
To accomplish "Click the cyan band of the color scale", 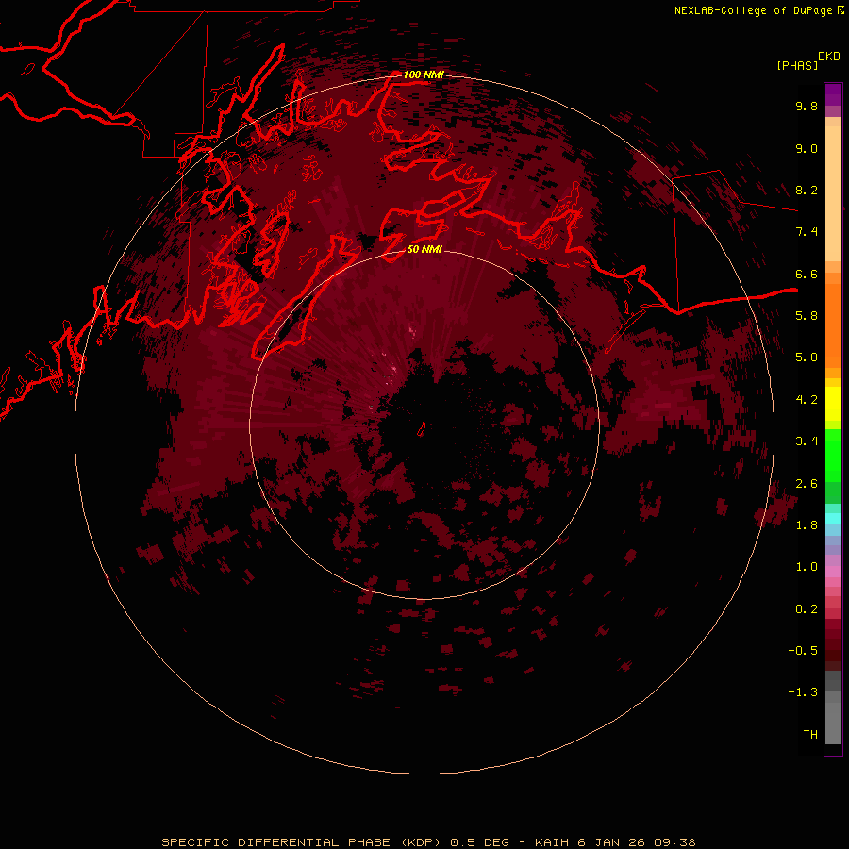I will coord(833,519).
